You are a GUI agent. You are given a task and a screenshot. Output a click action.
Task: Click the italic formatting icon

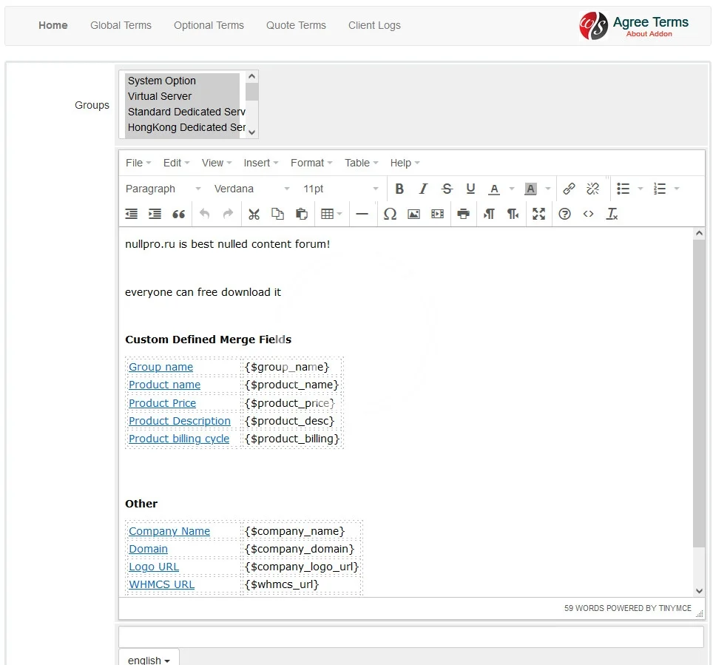coord(423,189)
